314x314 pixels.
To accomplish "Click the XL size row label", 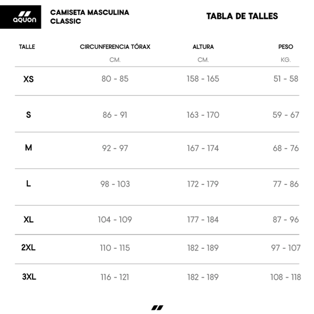I will click(x=28, y=220).
